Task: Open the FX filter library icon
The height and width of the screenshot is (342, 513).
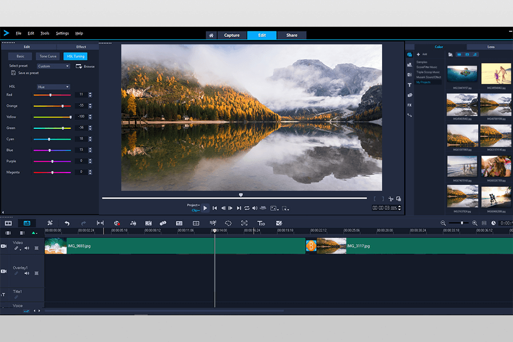Action: coord(410,105)
